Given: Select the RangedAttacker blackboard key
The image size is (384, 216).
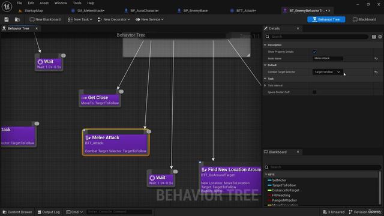Looking at the screenshot, I should (x=284, y=200).
